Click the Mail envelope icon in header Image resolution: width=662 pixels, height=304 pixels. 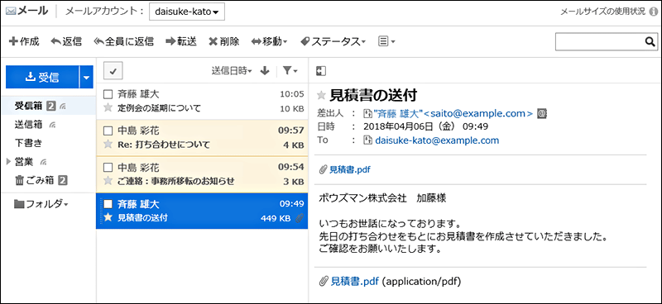tap(11, 12)
